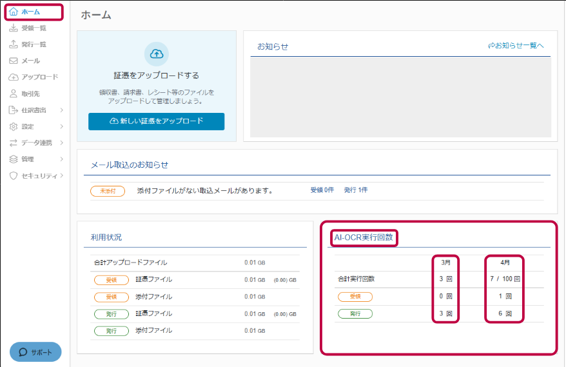
Task: Click the 発行 badge in AI-OCR panel
Action: [x=355, y=313]
